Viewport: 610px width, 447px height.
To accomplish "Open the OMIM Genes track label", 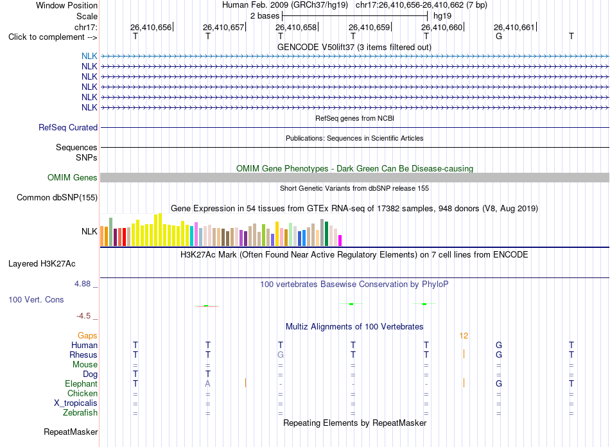I will (72, 177).
